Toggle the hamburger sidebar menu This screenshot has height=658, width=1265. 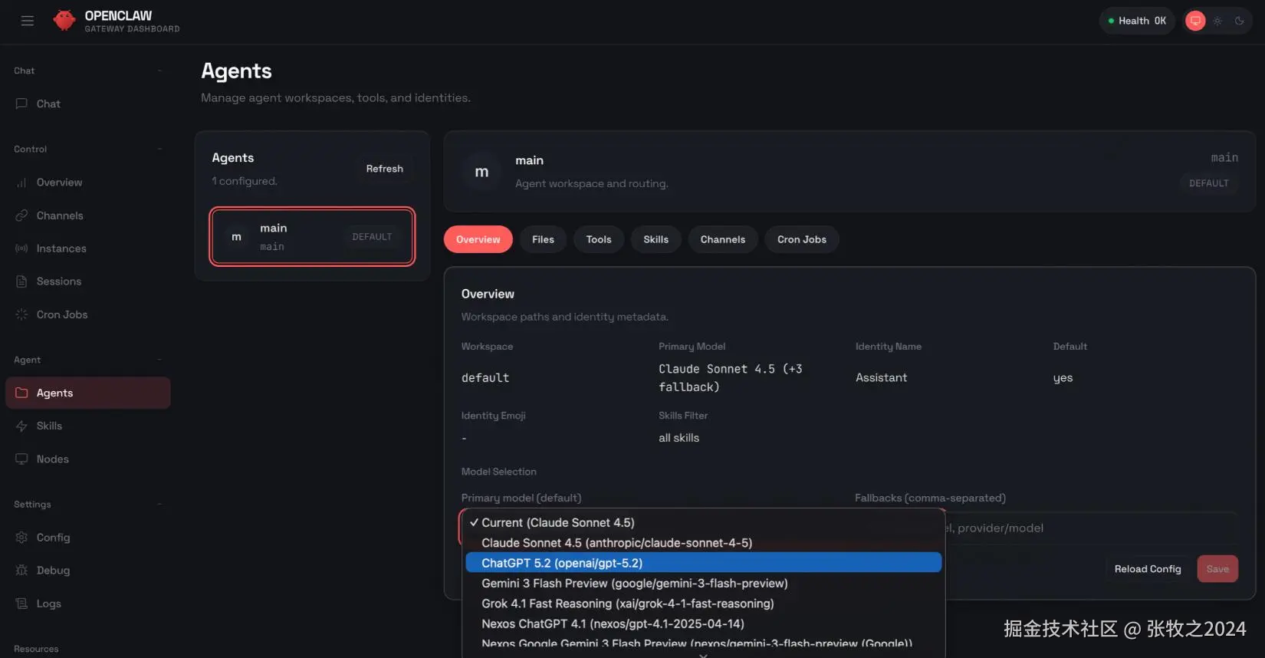tap(28, 21)
